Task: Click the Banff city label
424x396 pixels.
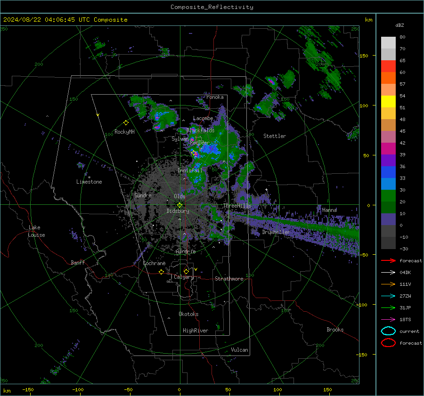Action: pyautogui.click(x=78, y=262)
